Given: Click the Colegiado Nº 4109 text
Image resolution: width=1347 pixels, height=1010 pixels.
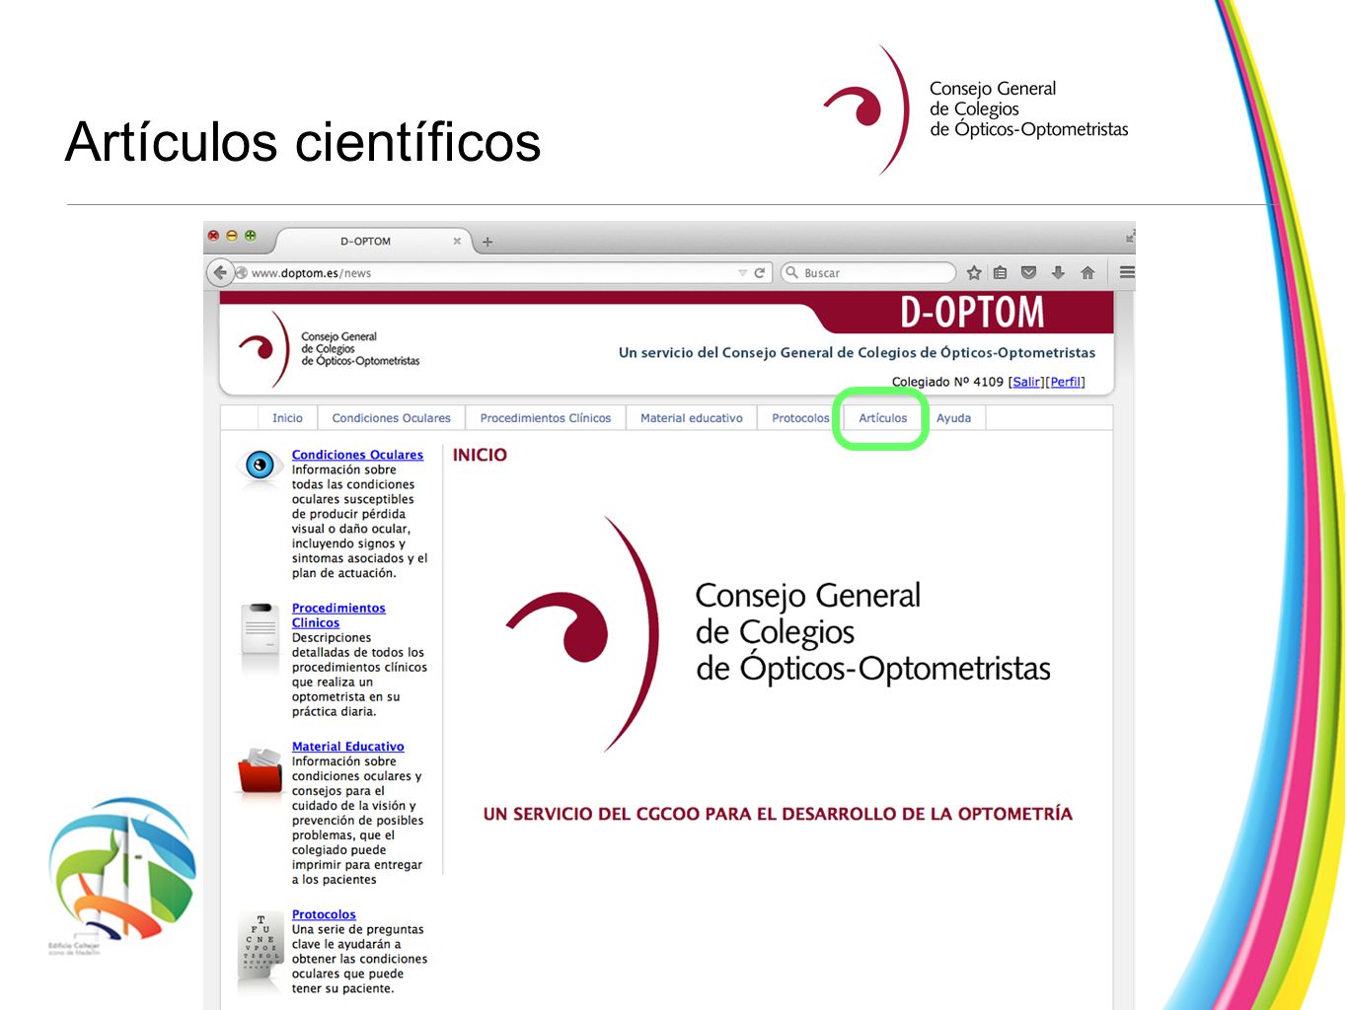Looking at the screenshot, I should (x=947, y=382).
